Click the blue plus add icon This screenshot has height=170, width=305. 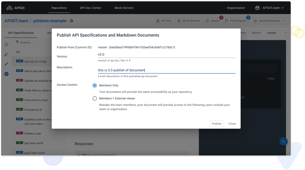point(7,74)
